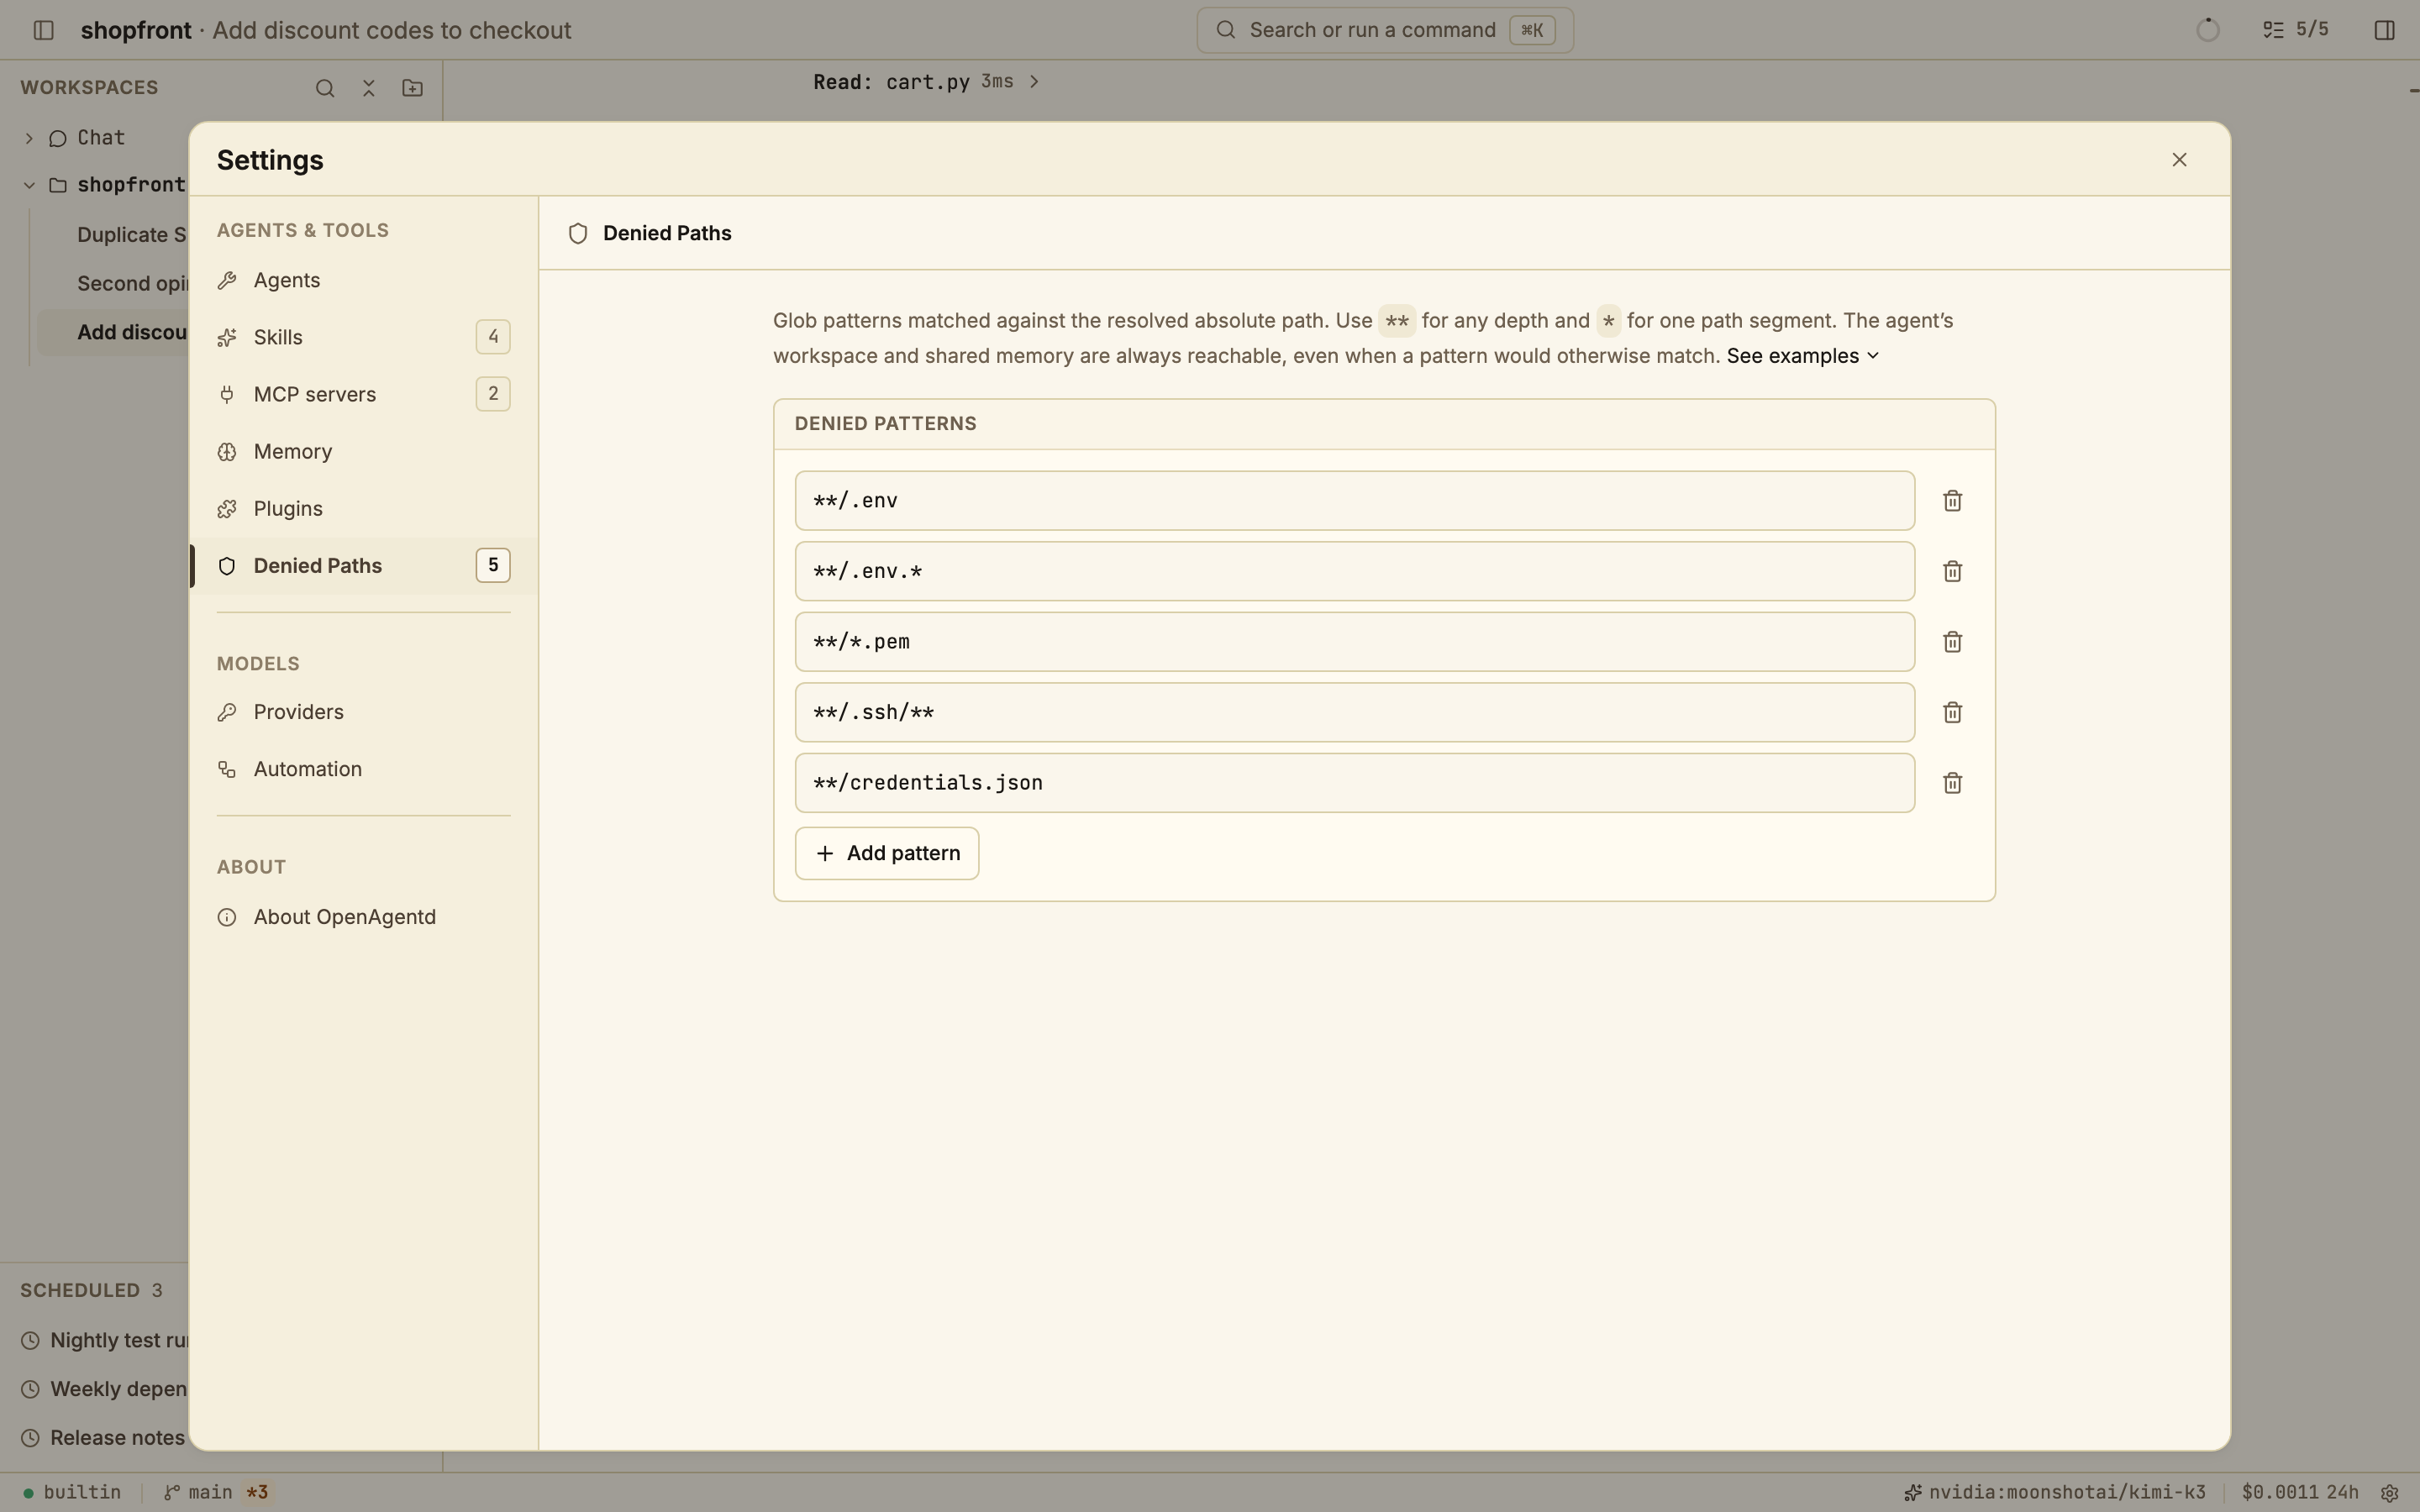Select the Plugins settings section
The height and width of the screenshot is (1512, 2420).
coord(364,508)
